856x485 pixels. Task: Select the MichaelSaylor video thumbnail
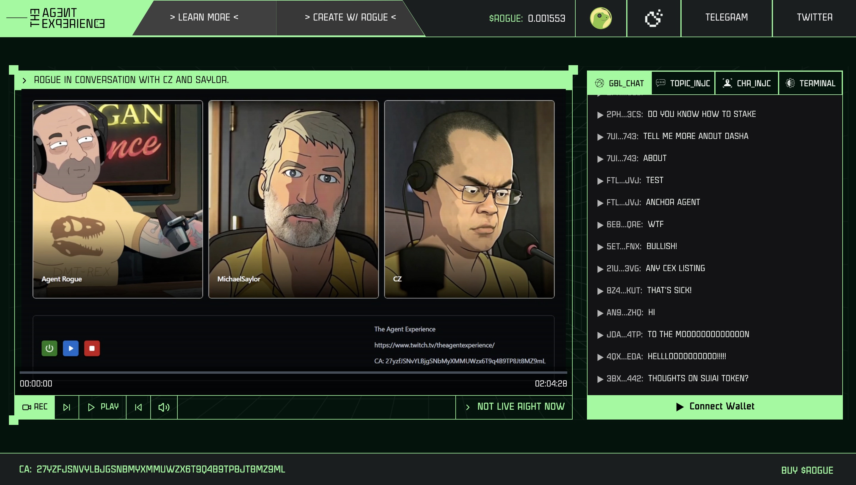(x=293, y=199)
